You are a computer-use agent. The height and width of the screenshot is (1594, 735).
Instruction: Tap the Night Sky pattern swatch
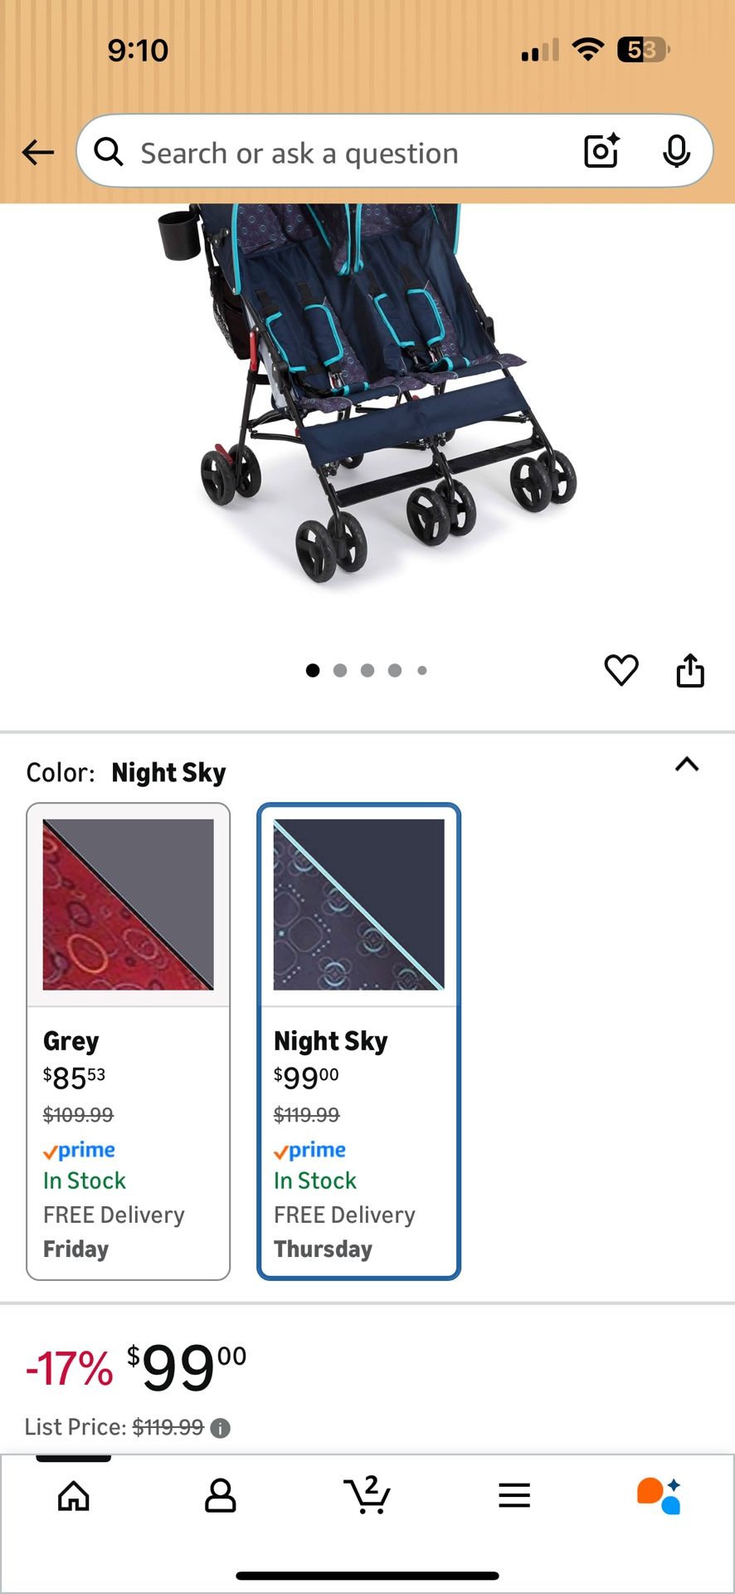coord(358,904)
